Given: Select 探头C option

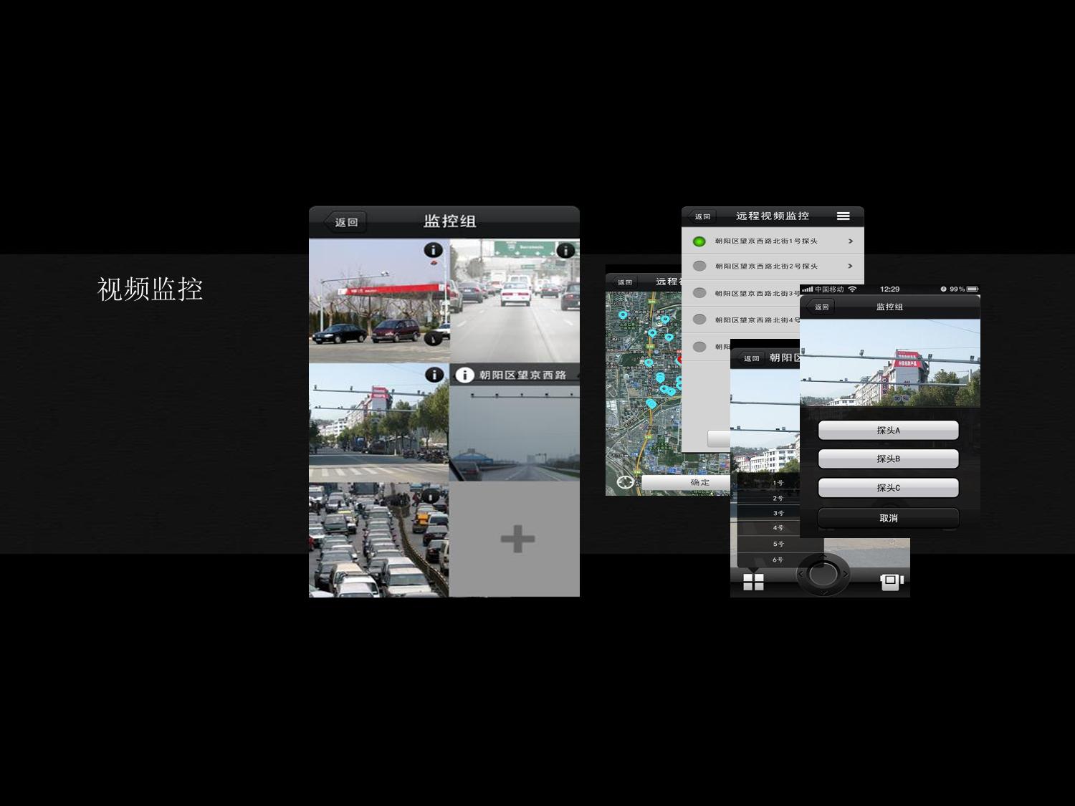Looking at the screenshot, I should tap(888, 487).
